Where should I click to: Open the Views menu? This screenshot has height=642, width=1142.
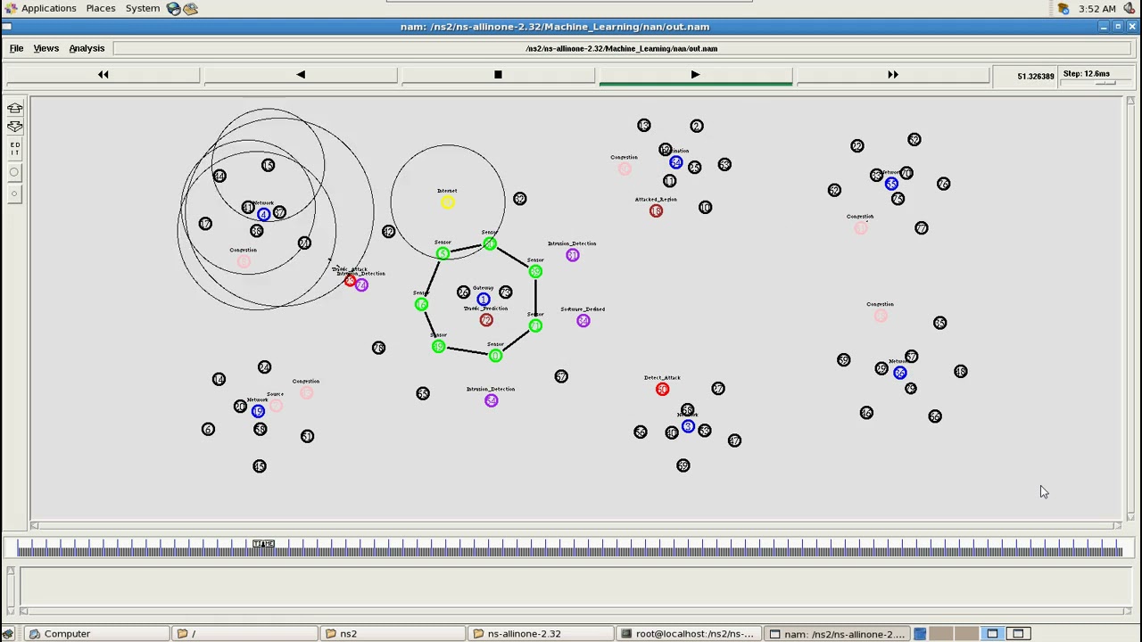(x=46, y=48)
